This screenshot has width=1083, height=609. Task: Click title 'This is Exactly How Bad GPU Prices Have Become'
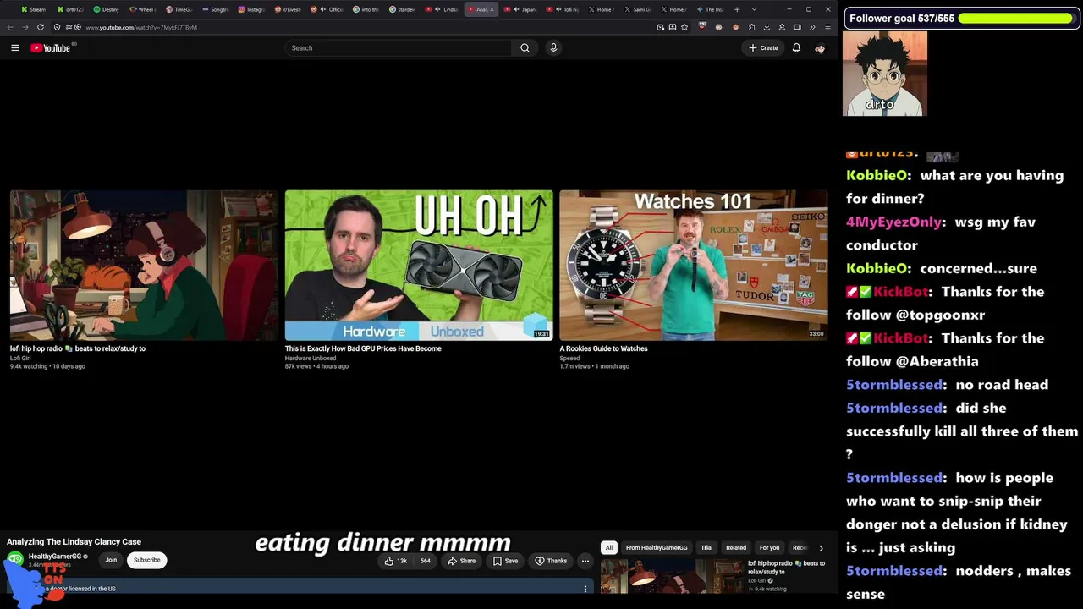pyautogui.click(x=363, y=348)
